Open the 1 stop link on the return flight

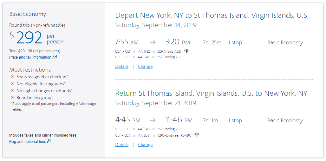235,120
